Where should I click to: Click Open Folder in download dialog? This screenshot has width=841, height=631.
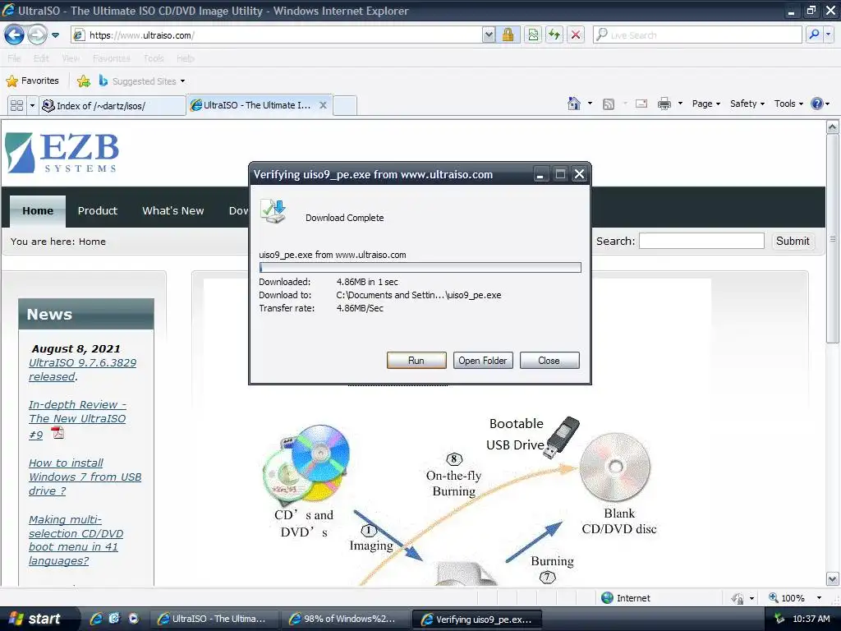[483, 361]
